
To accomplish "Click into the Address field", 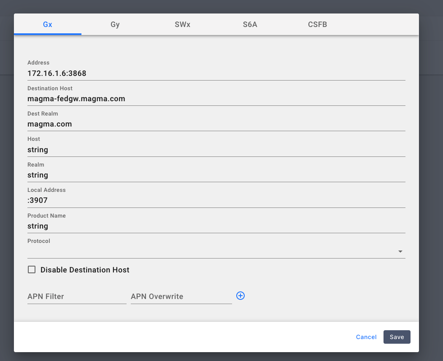I will coord(216,73).
